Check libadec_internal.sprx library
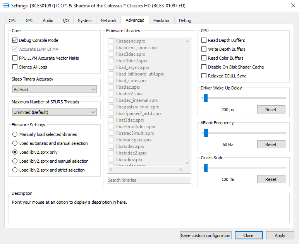 [112, 100]
